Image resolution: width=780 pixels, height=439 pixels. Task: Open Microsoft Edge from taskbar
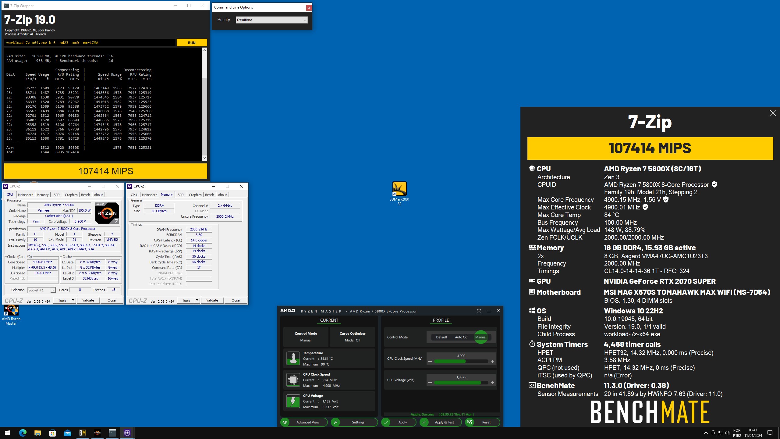point(23,433)
